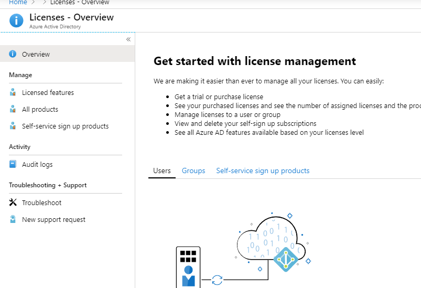Click the blue Licenses header info icon

point(16,20)
